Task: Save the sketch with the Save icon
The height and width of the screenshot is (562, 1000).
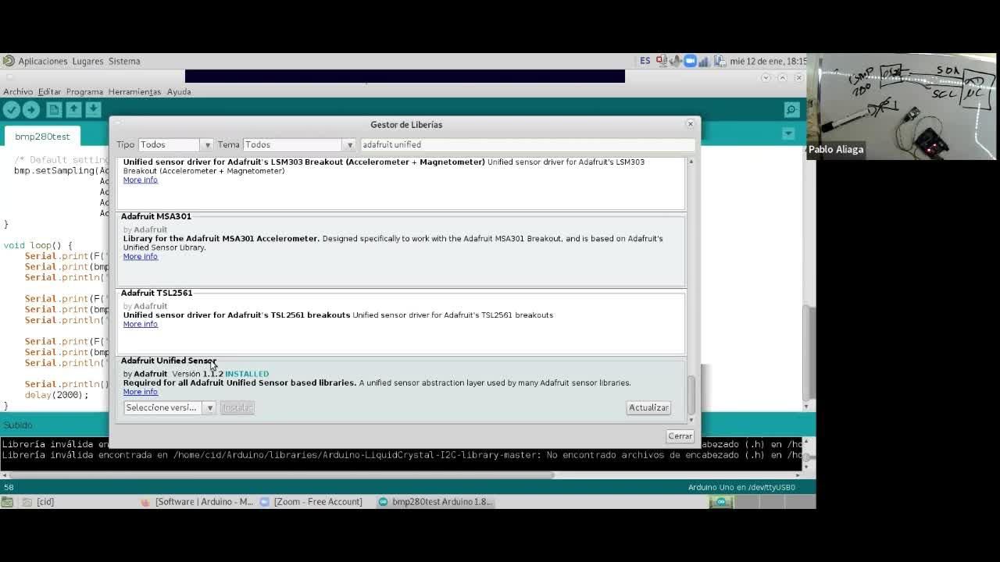Action: 93,110
